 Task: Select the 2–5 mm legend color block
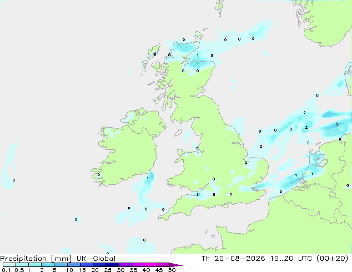coord(48,265)
